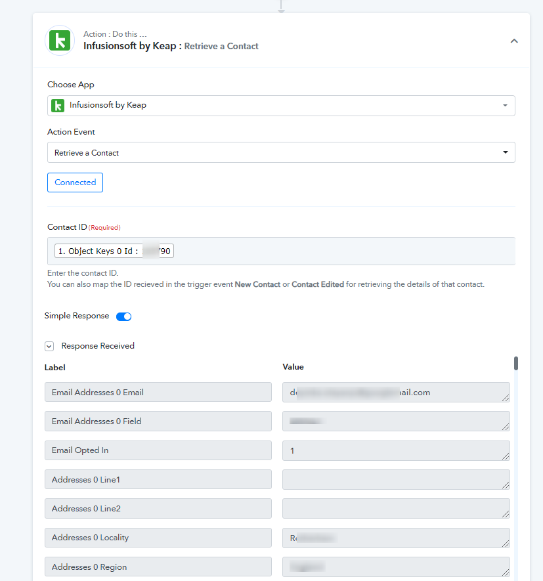543x581 pixels.
Task: Click the Email Opted In label field
Action: [158, 450]
